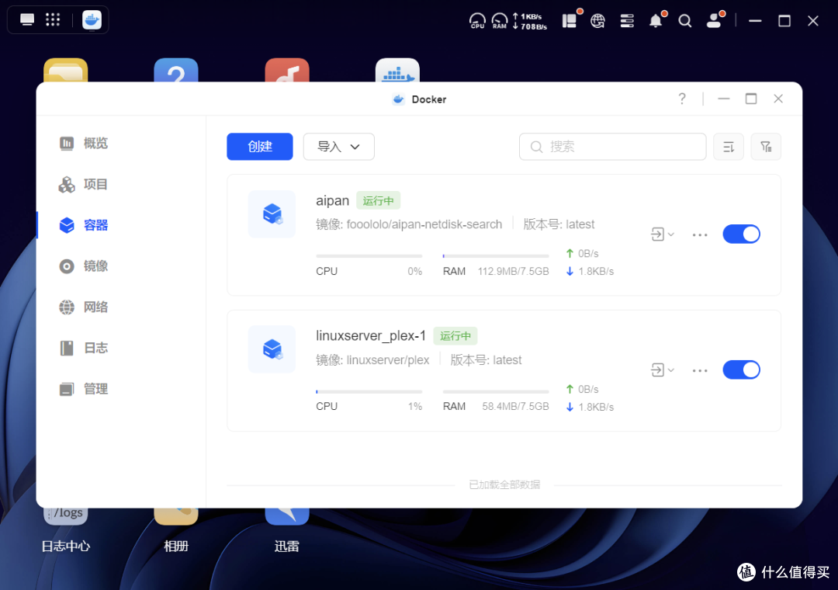Click the aipan container cube icon
The image size is (838, 590).
pos(272,214)
